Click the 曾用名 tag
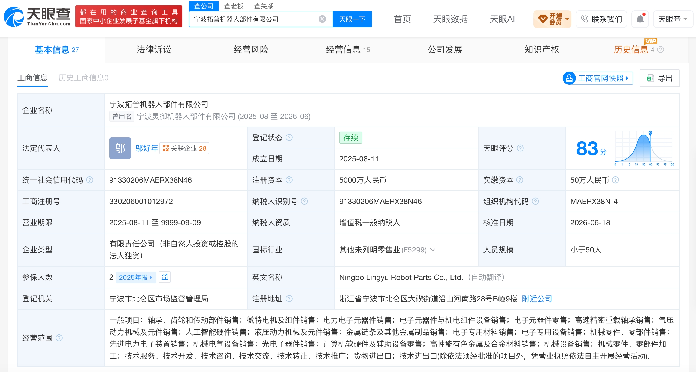 [122, 117]
